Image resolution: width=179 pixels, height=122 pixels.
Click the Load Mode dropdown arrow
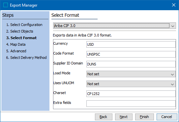tap(172, 75)
